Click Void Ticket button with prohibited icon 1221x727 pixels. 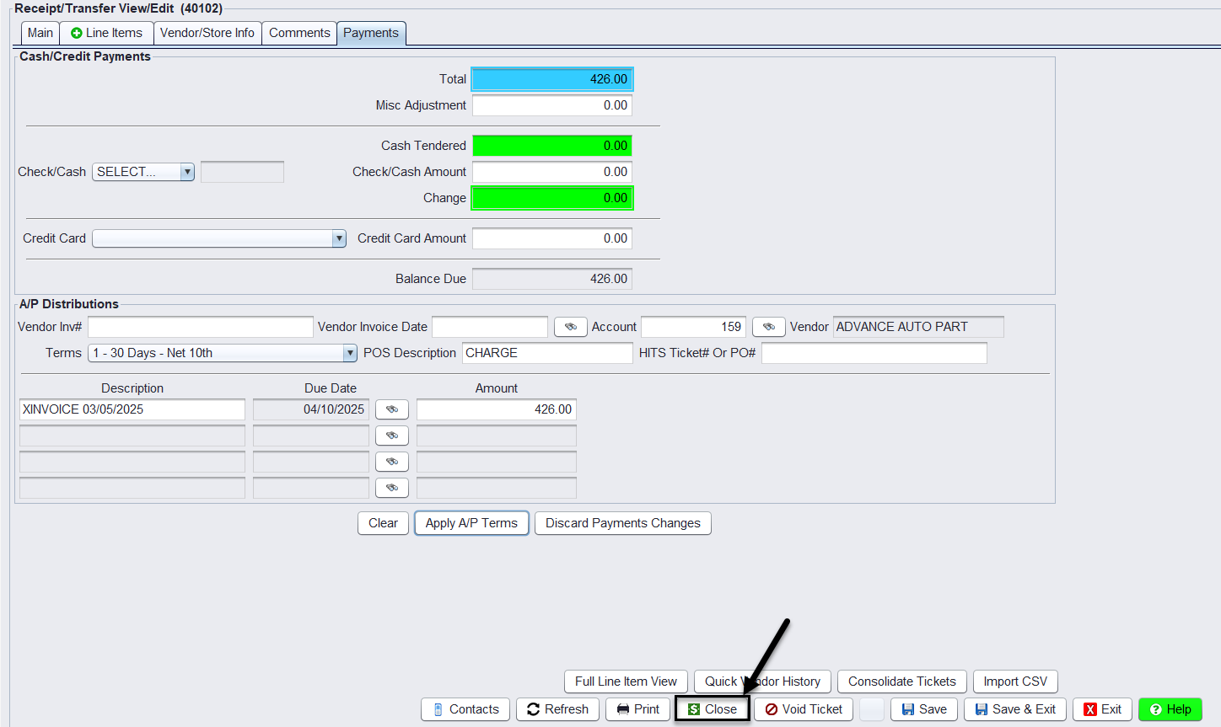tap(804, 709)
